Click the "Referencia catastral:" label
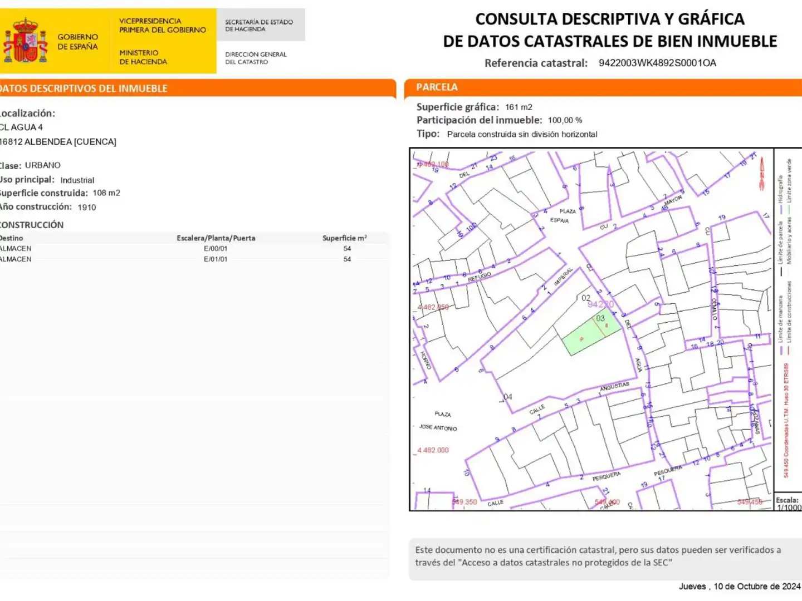The width and height of the screenshot is (802, 601). 536,63
